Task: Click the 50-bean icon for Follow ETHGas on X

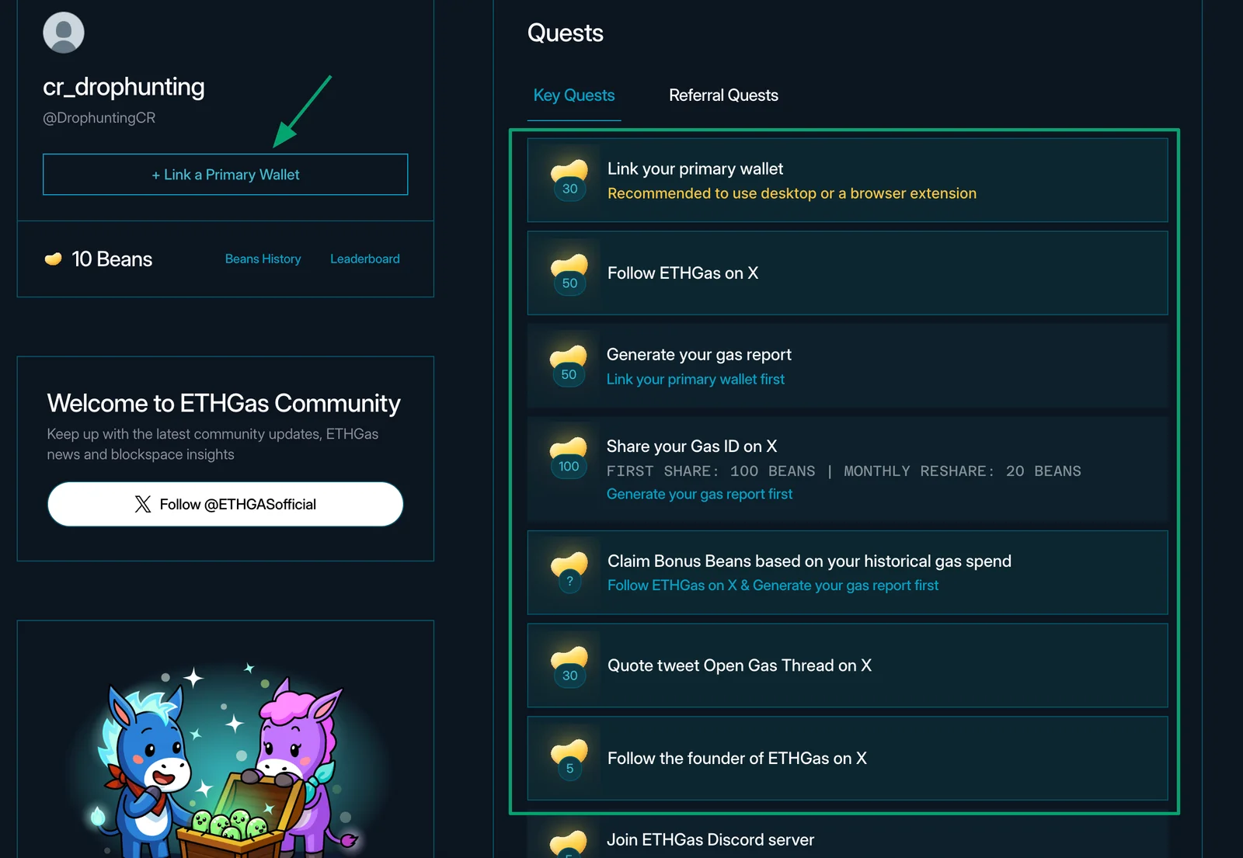Action: coord(569,273)
